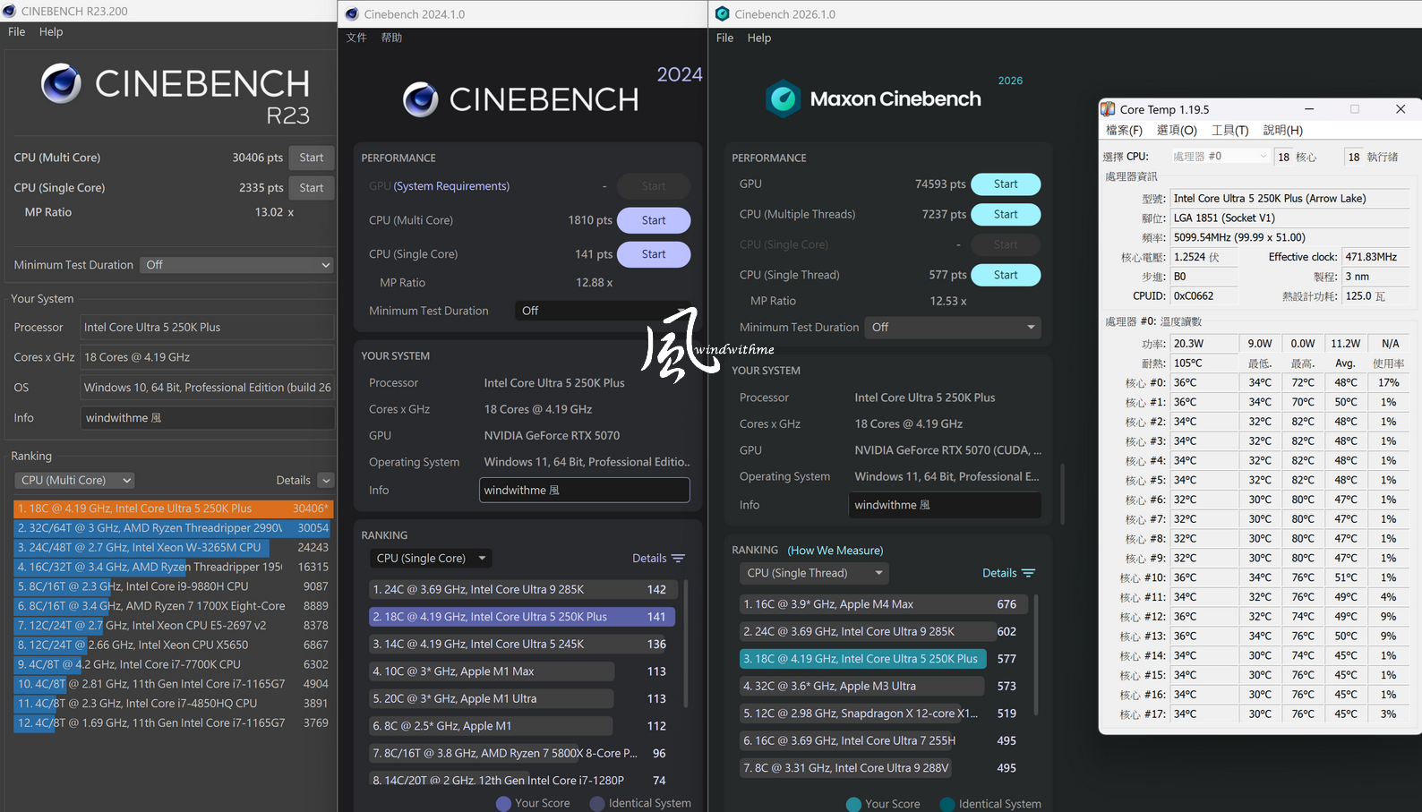The width and height of the screenshot is (1422, 812).
Task: Click the Details filter icon in Cinebench 2026
Action: 1028,573
